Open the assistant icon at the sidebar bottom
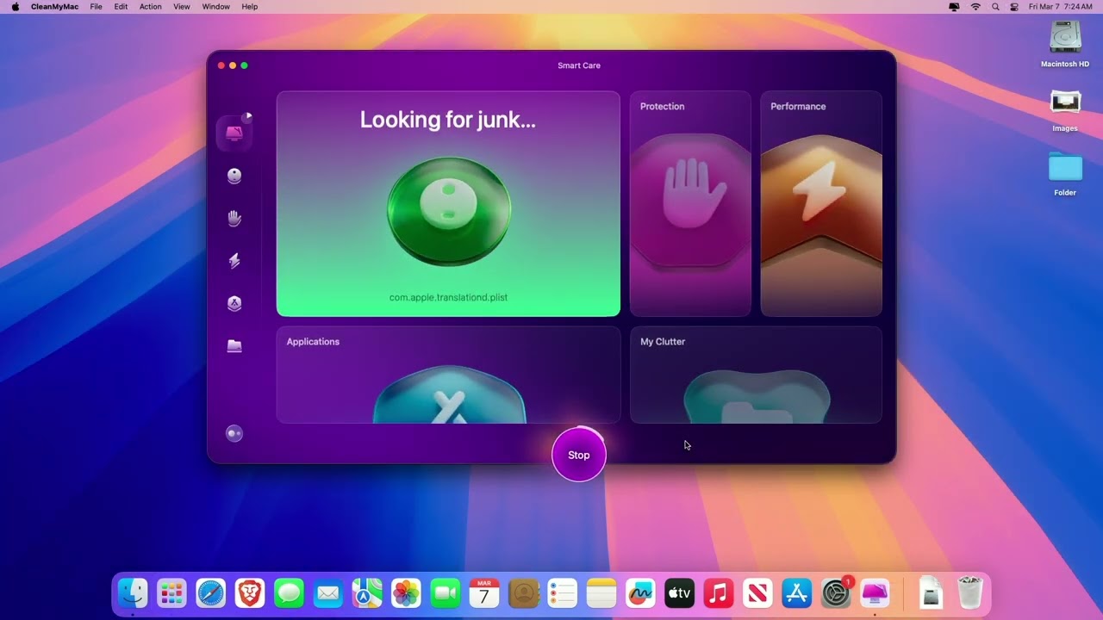 (234, 433)
